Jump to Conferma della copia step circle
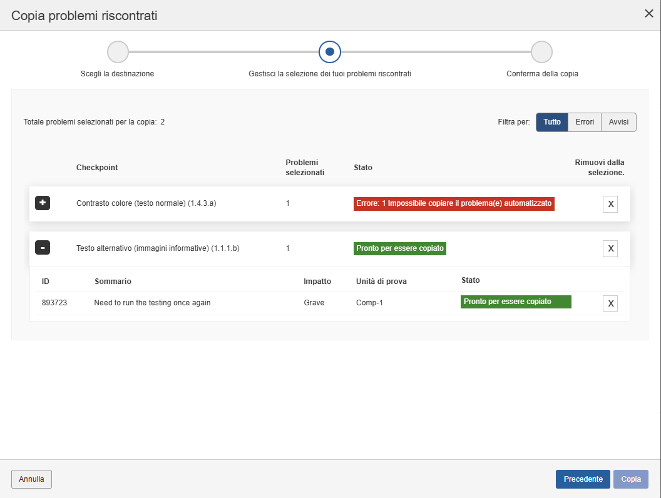661x498 pixels. coord(541,52)
